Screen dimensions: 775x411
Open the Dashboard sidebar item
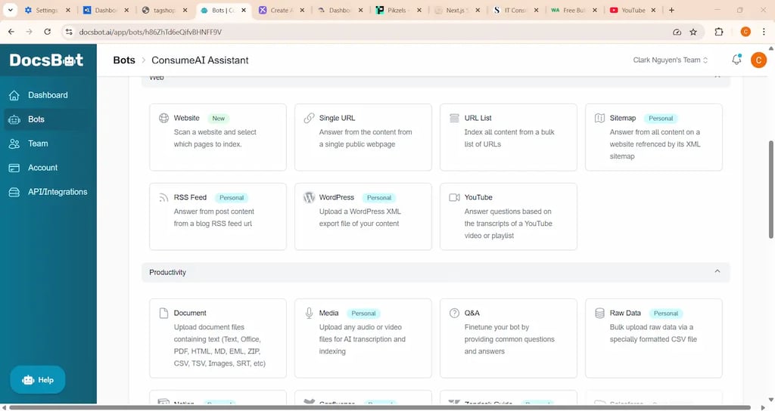click(x=48, y=95)
